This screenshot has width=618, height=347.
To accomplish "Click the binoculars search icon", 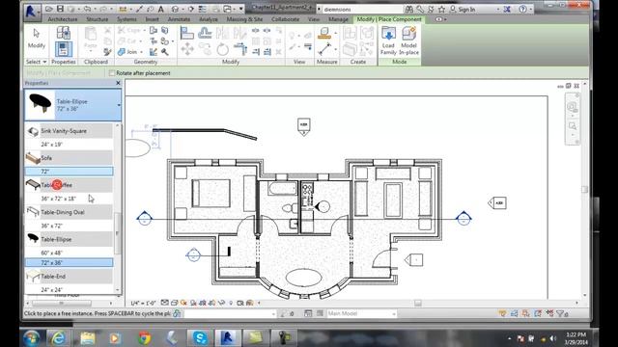I will coord(409,9).
